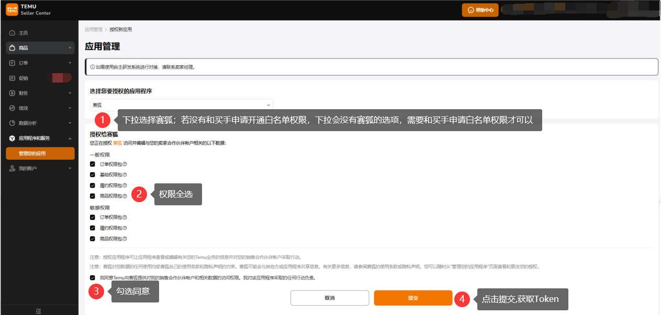Click the help icon next to 订单权限包 in 一般权限
The width and height of the screenshot is (661, 315).
click(x=125, y=164)
